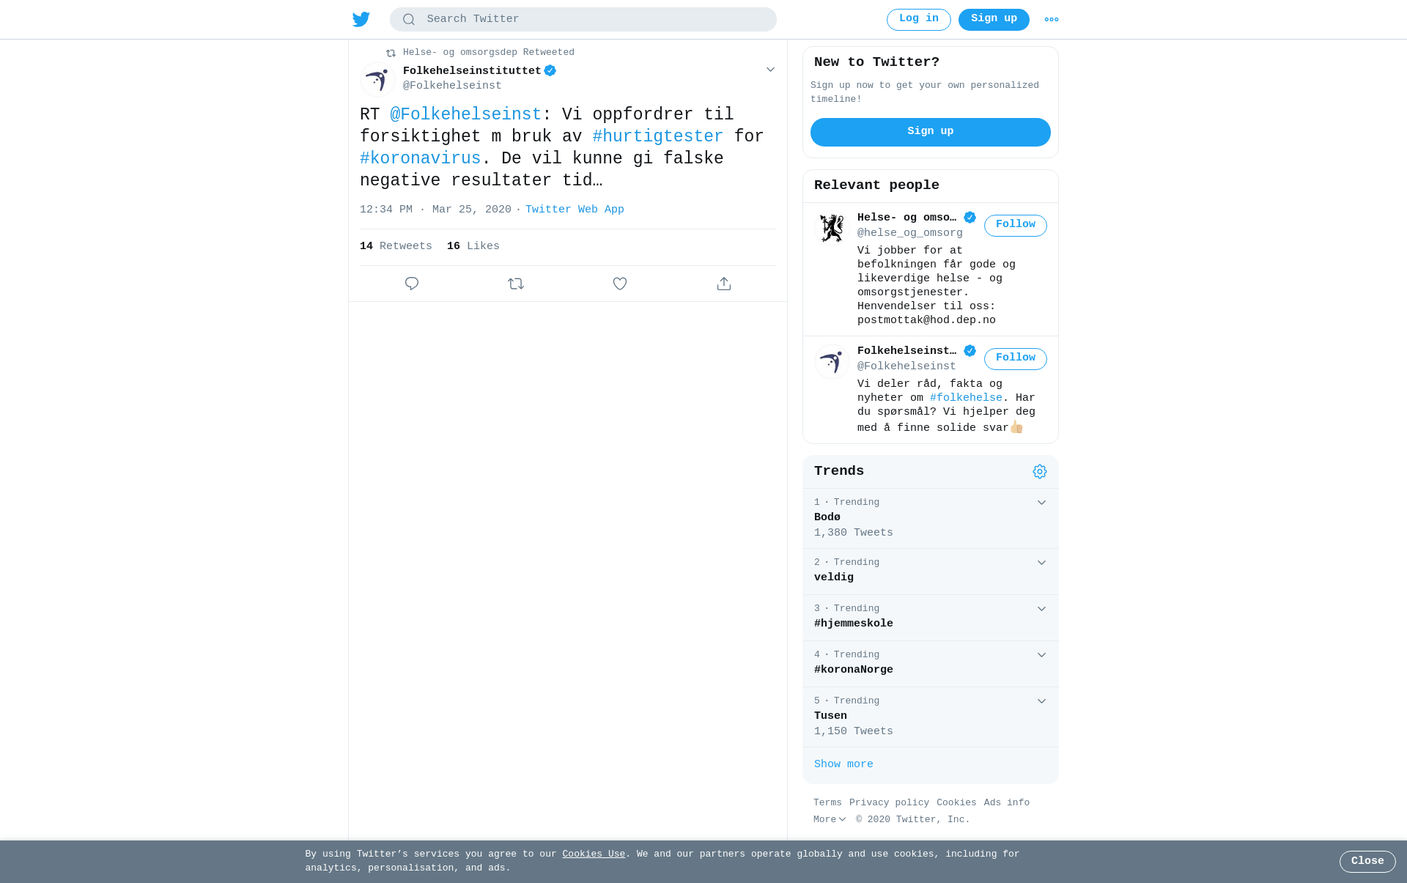Expand options for #hjemmeskole trend
This screenshot has width=1407, height=883.
(x=1041, y=609)
